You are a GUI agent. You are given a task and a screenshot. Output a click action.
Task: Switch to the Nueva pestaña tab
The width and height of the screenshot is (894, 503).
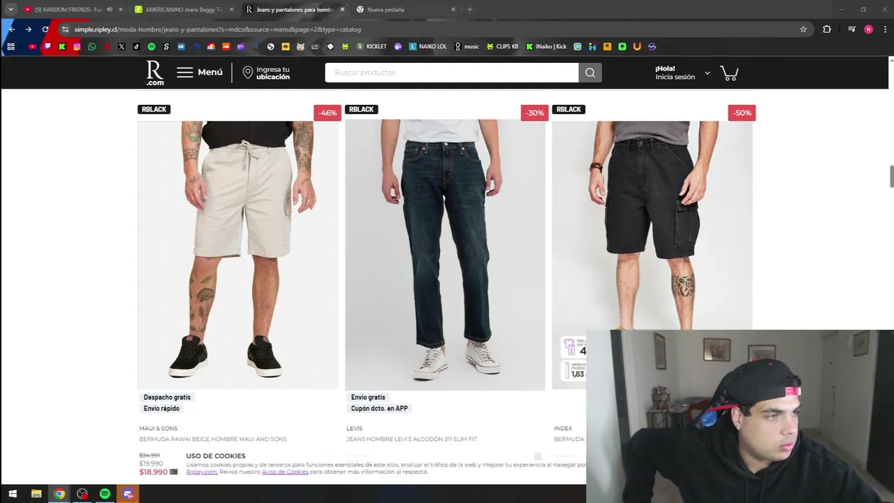405,10
